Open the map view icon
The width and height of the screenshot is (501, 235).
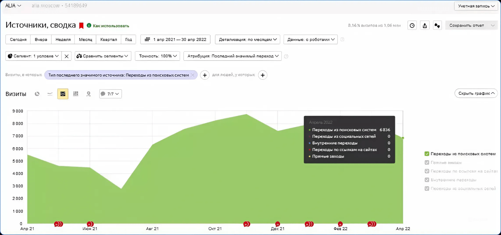coord(89,94)
